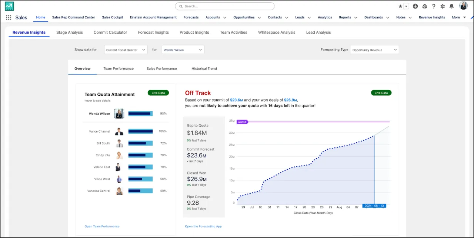Screen dimensions: 474x238
Task: Open the Help question mark icon
Action: click(x=434, y=6)
